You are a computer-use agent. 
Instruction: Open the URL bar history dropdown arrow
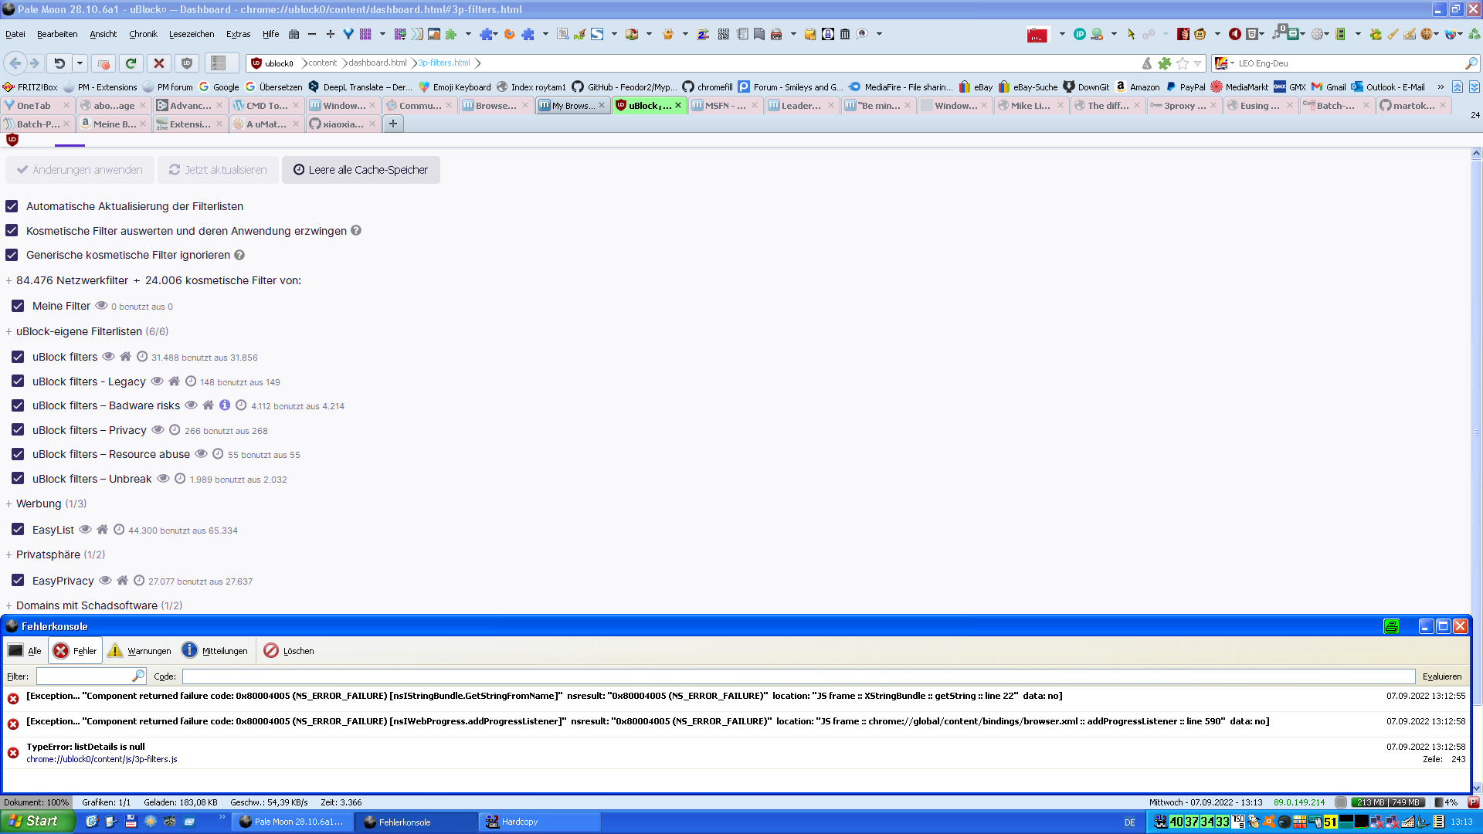click(x=1198, y=63)
